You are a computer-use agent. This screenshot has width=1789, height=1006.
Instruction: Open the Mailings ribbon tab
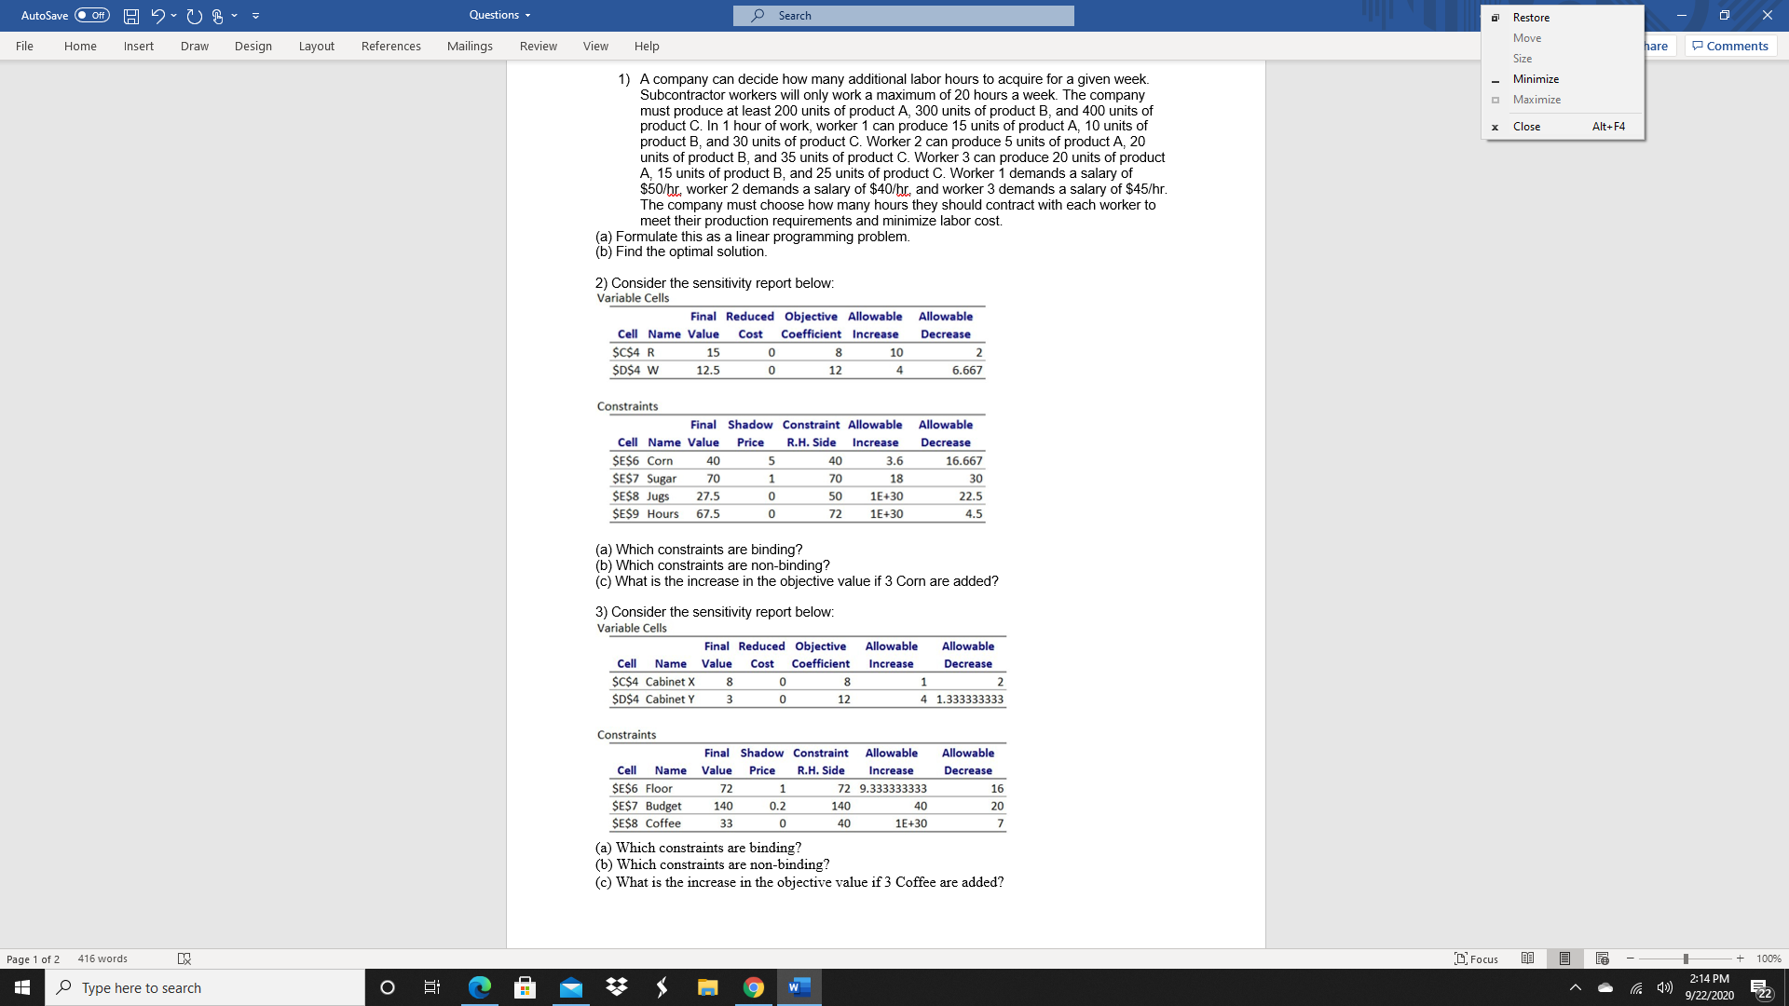[471, 46]
